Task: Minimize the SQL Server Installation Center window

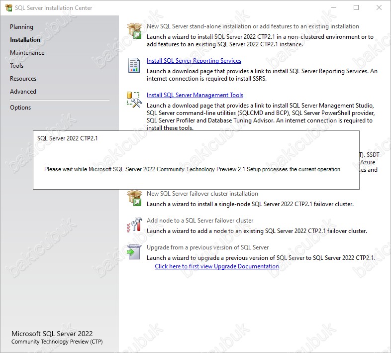Action: (x=334, y=8)
